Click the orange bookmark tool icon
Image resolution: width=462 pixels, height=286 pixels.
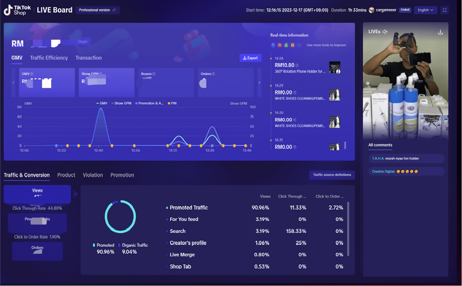tap(292, 45)
